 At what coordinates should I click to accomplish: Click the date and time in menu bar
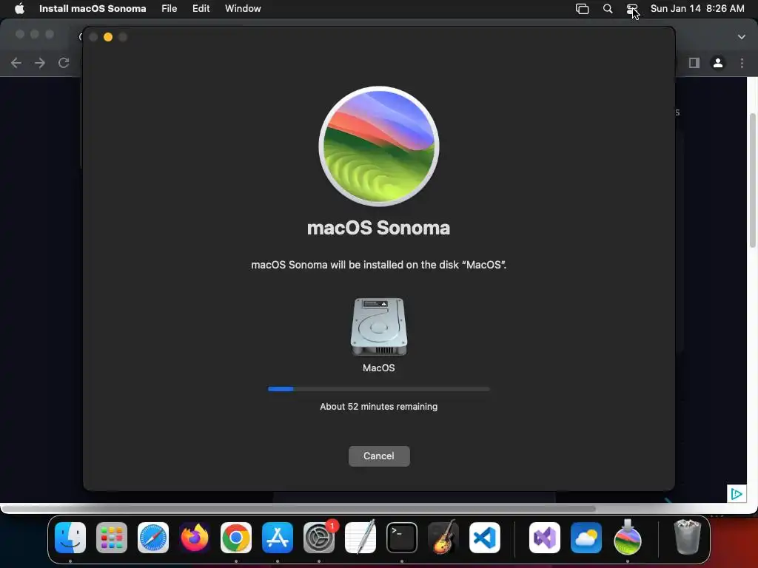pyautogui.click(x=697, y=9)
